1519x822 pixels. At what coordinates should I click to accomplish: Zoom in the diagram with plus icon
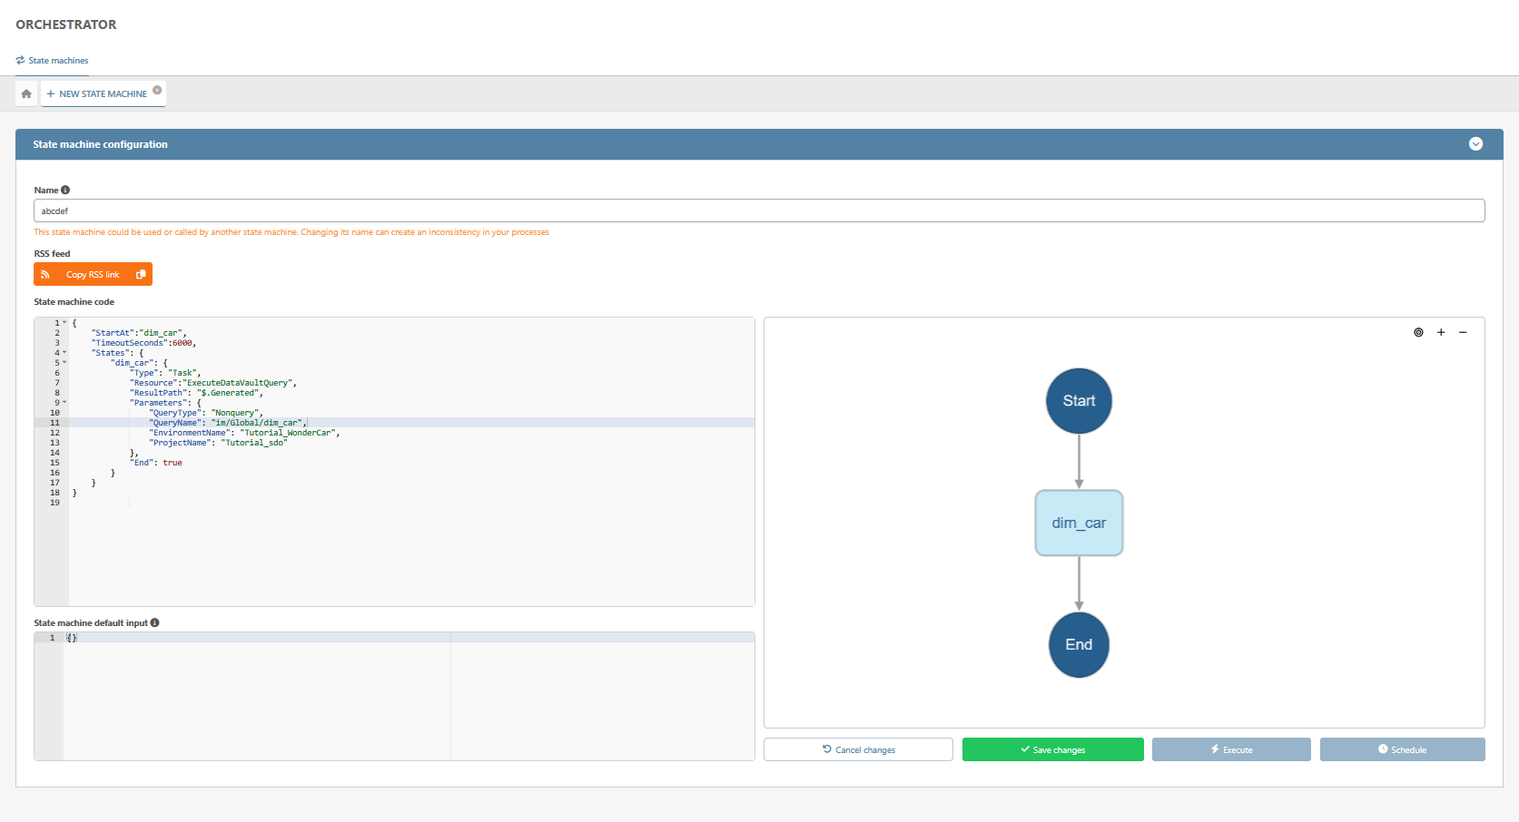pos(1441,332)
